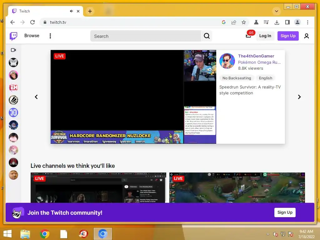
Task: Click the Sign Up button in header
Action: (x=288, y=36)
